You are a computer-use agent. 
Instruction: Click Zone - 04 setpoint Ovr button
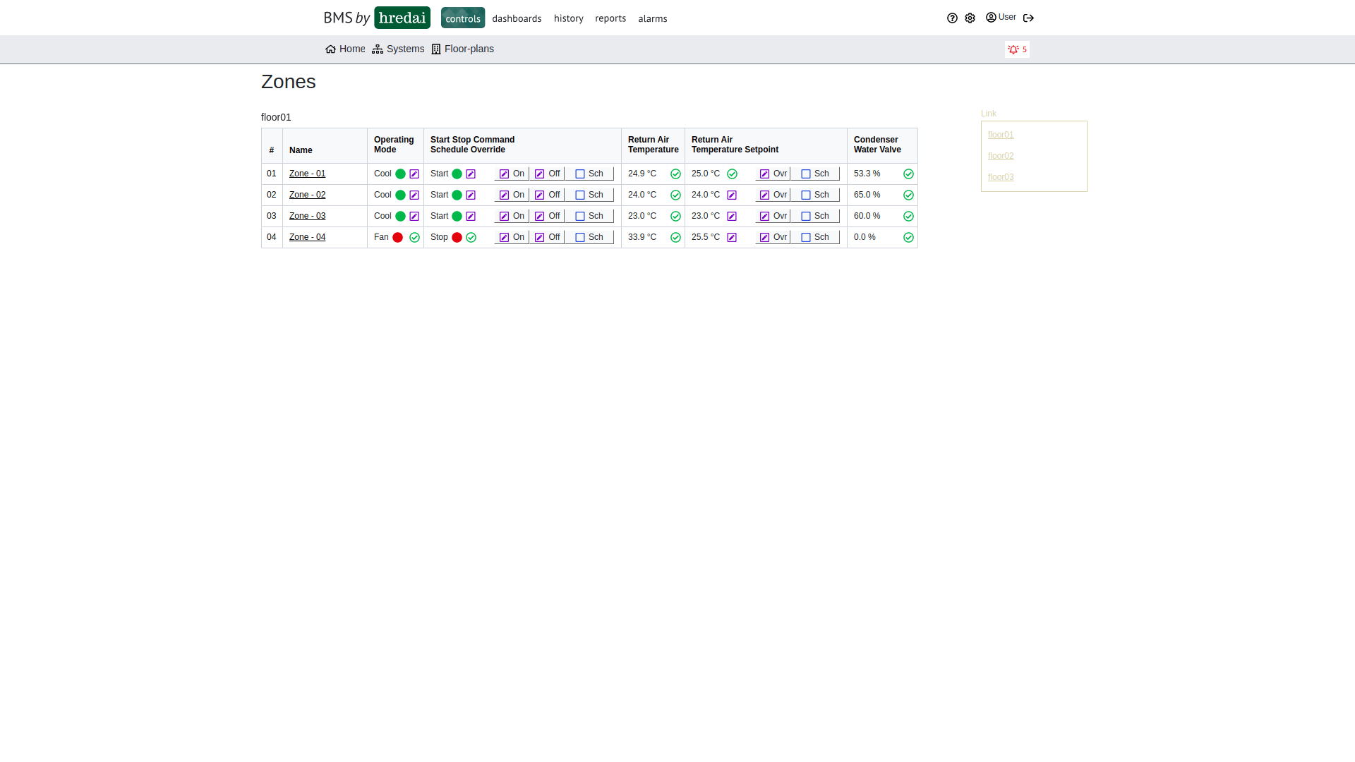tap(773, 237)
